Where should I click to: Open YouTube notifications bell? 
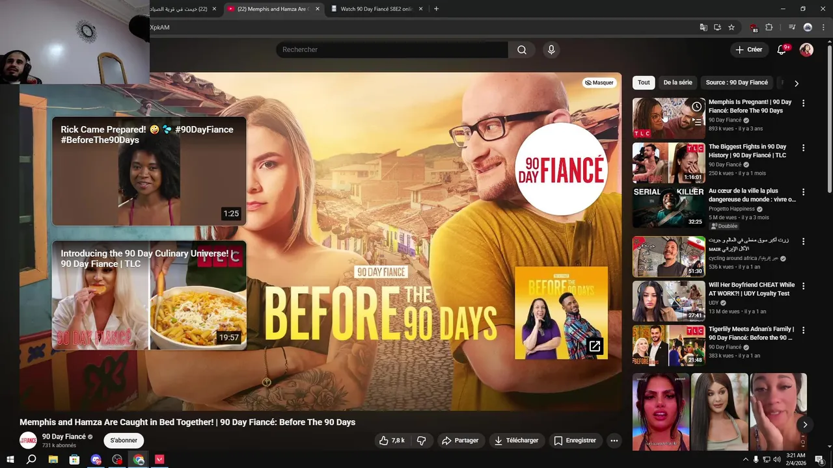[782, 50]
